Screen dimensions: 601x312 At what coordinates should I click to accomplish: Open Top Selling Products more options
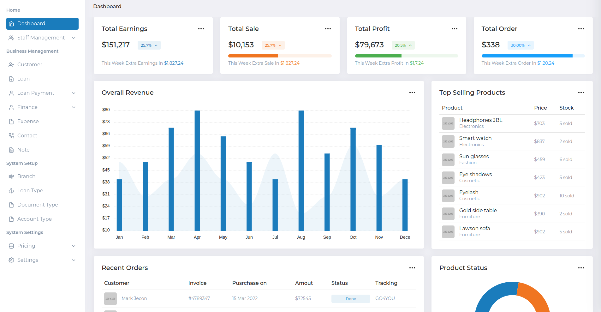(581, 93)
